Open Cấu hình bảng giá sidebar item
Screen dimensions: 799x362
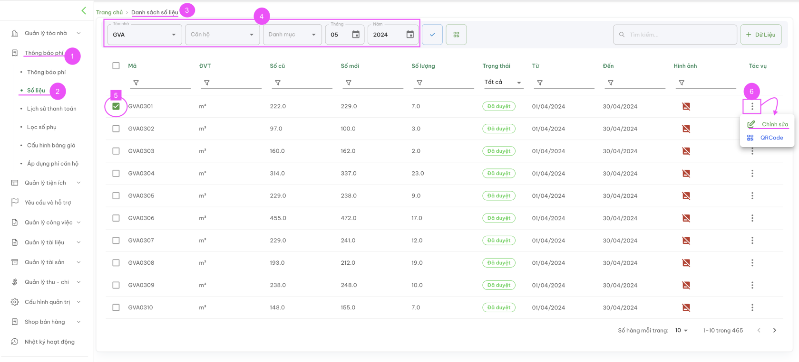[x=51, y=145]
